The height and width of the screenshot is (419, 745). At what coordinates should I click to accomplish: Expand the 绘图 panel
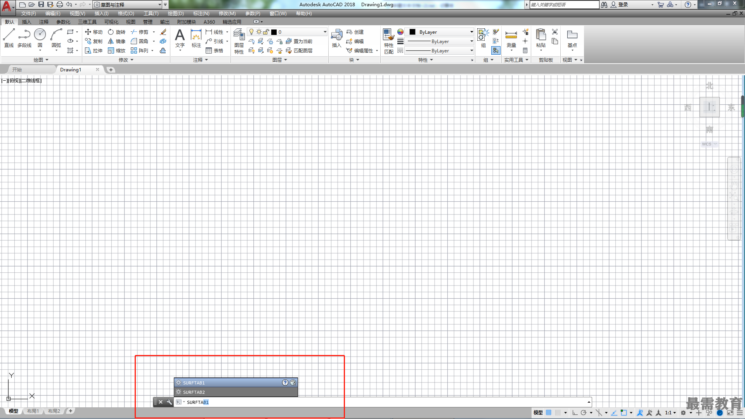tap(41, 60)
